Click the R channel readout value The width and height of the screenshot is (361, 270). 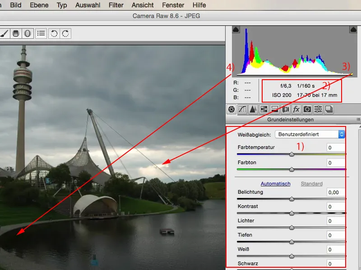pos(247,83)
